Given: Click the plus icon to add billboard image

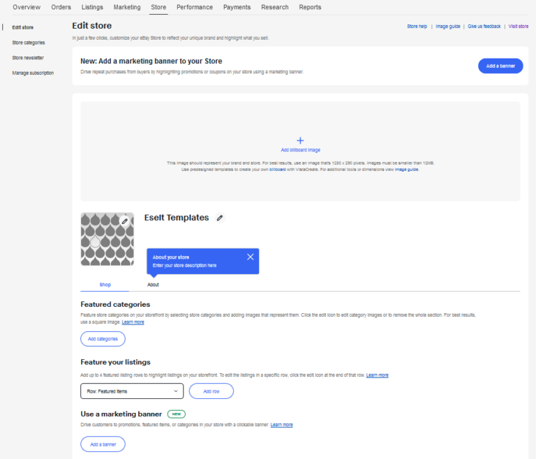Looking at the screenshot, I should tap(300, 140).
